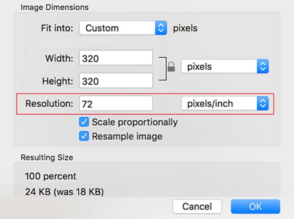The image size is (294, 219).
Task: Click the Resulting Size heading
Action: (x=47, y=158)
